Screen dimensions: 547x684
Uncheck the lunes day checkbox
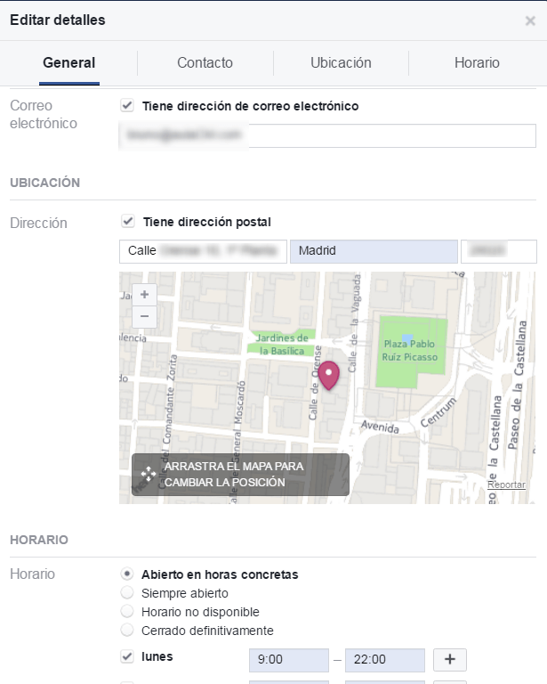point(127,656)
